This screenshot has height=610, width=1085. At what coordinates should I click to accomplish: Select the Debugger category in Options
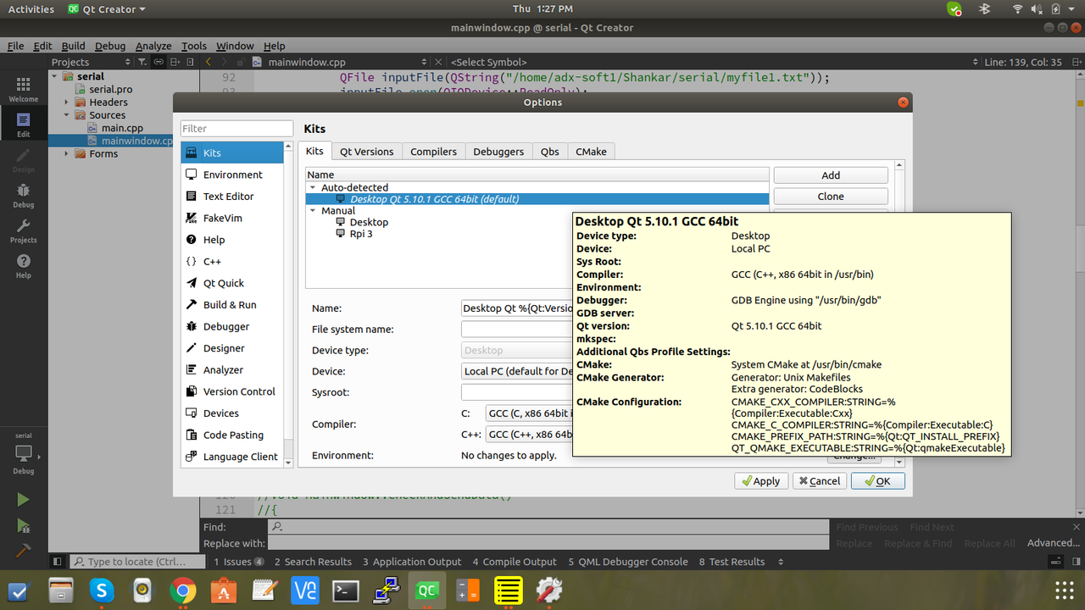[232, 326]
